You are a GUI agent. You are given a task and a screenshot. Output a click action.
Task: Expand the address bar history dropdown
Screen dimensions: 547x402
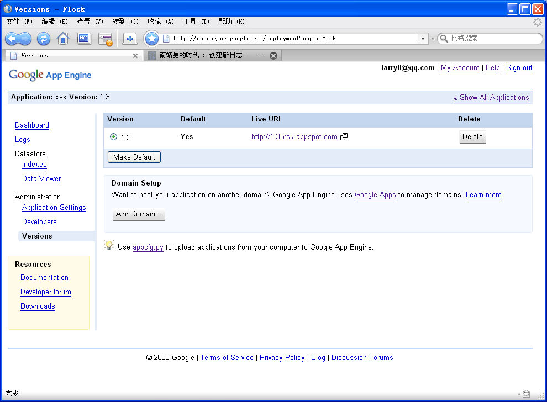point(423,38)
